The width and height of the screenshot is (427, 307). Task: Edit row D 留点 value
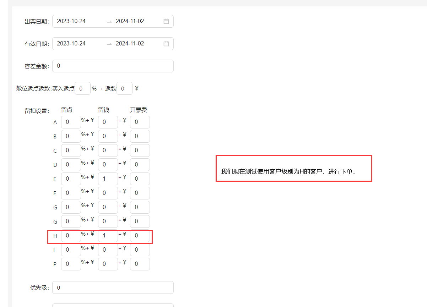click(x=71, y=165)
